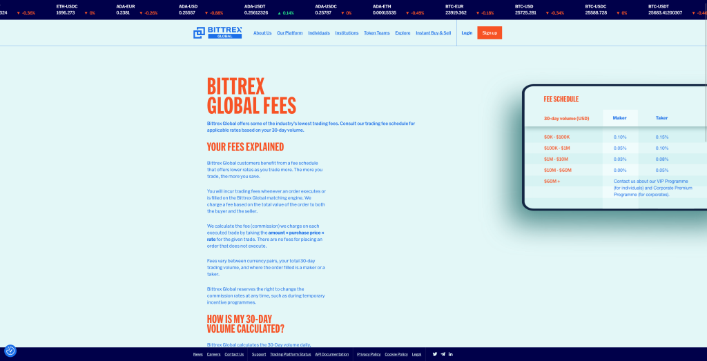
Task: Click the Maker column header
Action: 619,118
